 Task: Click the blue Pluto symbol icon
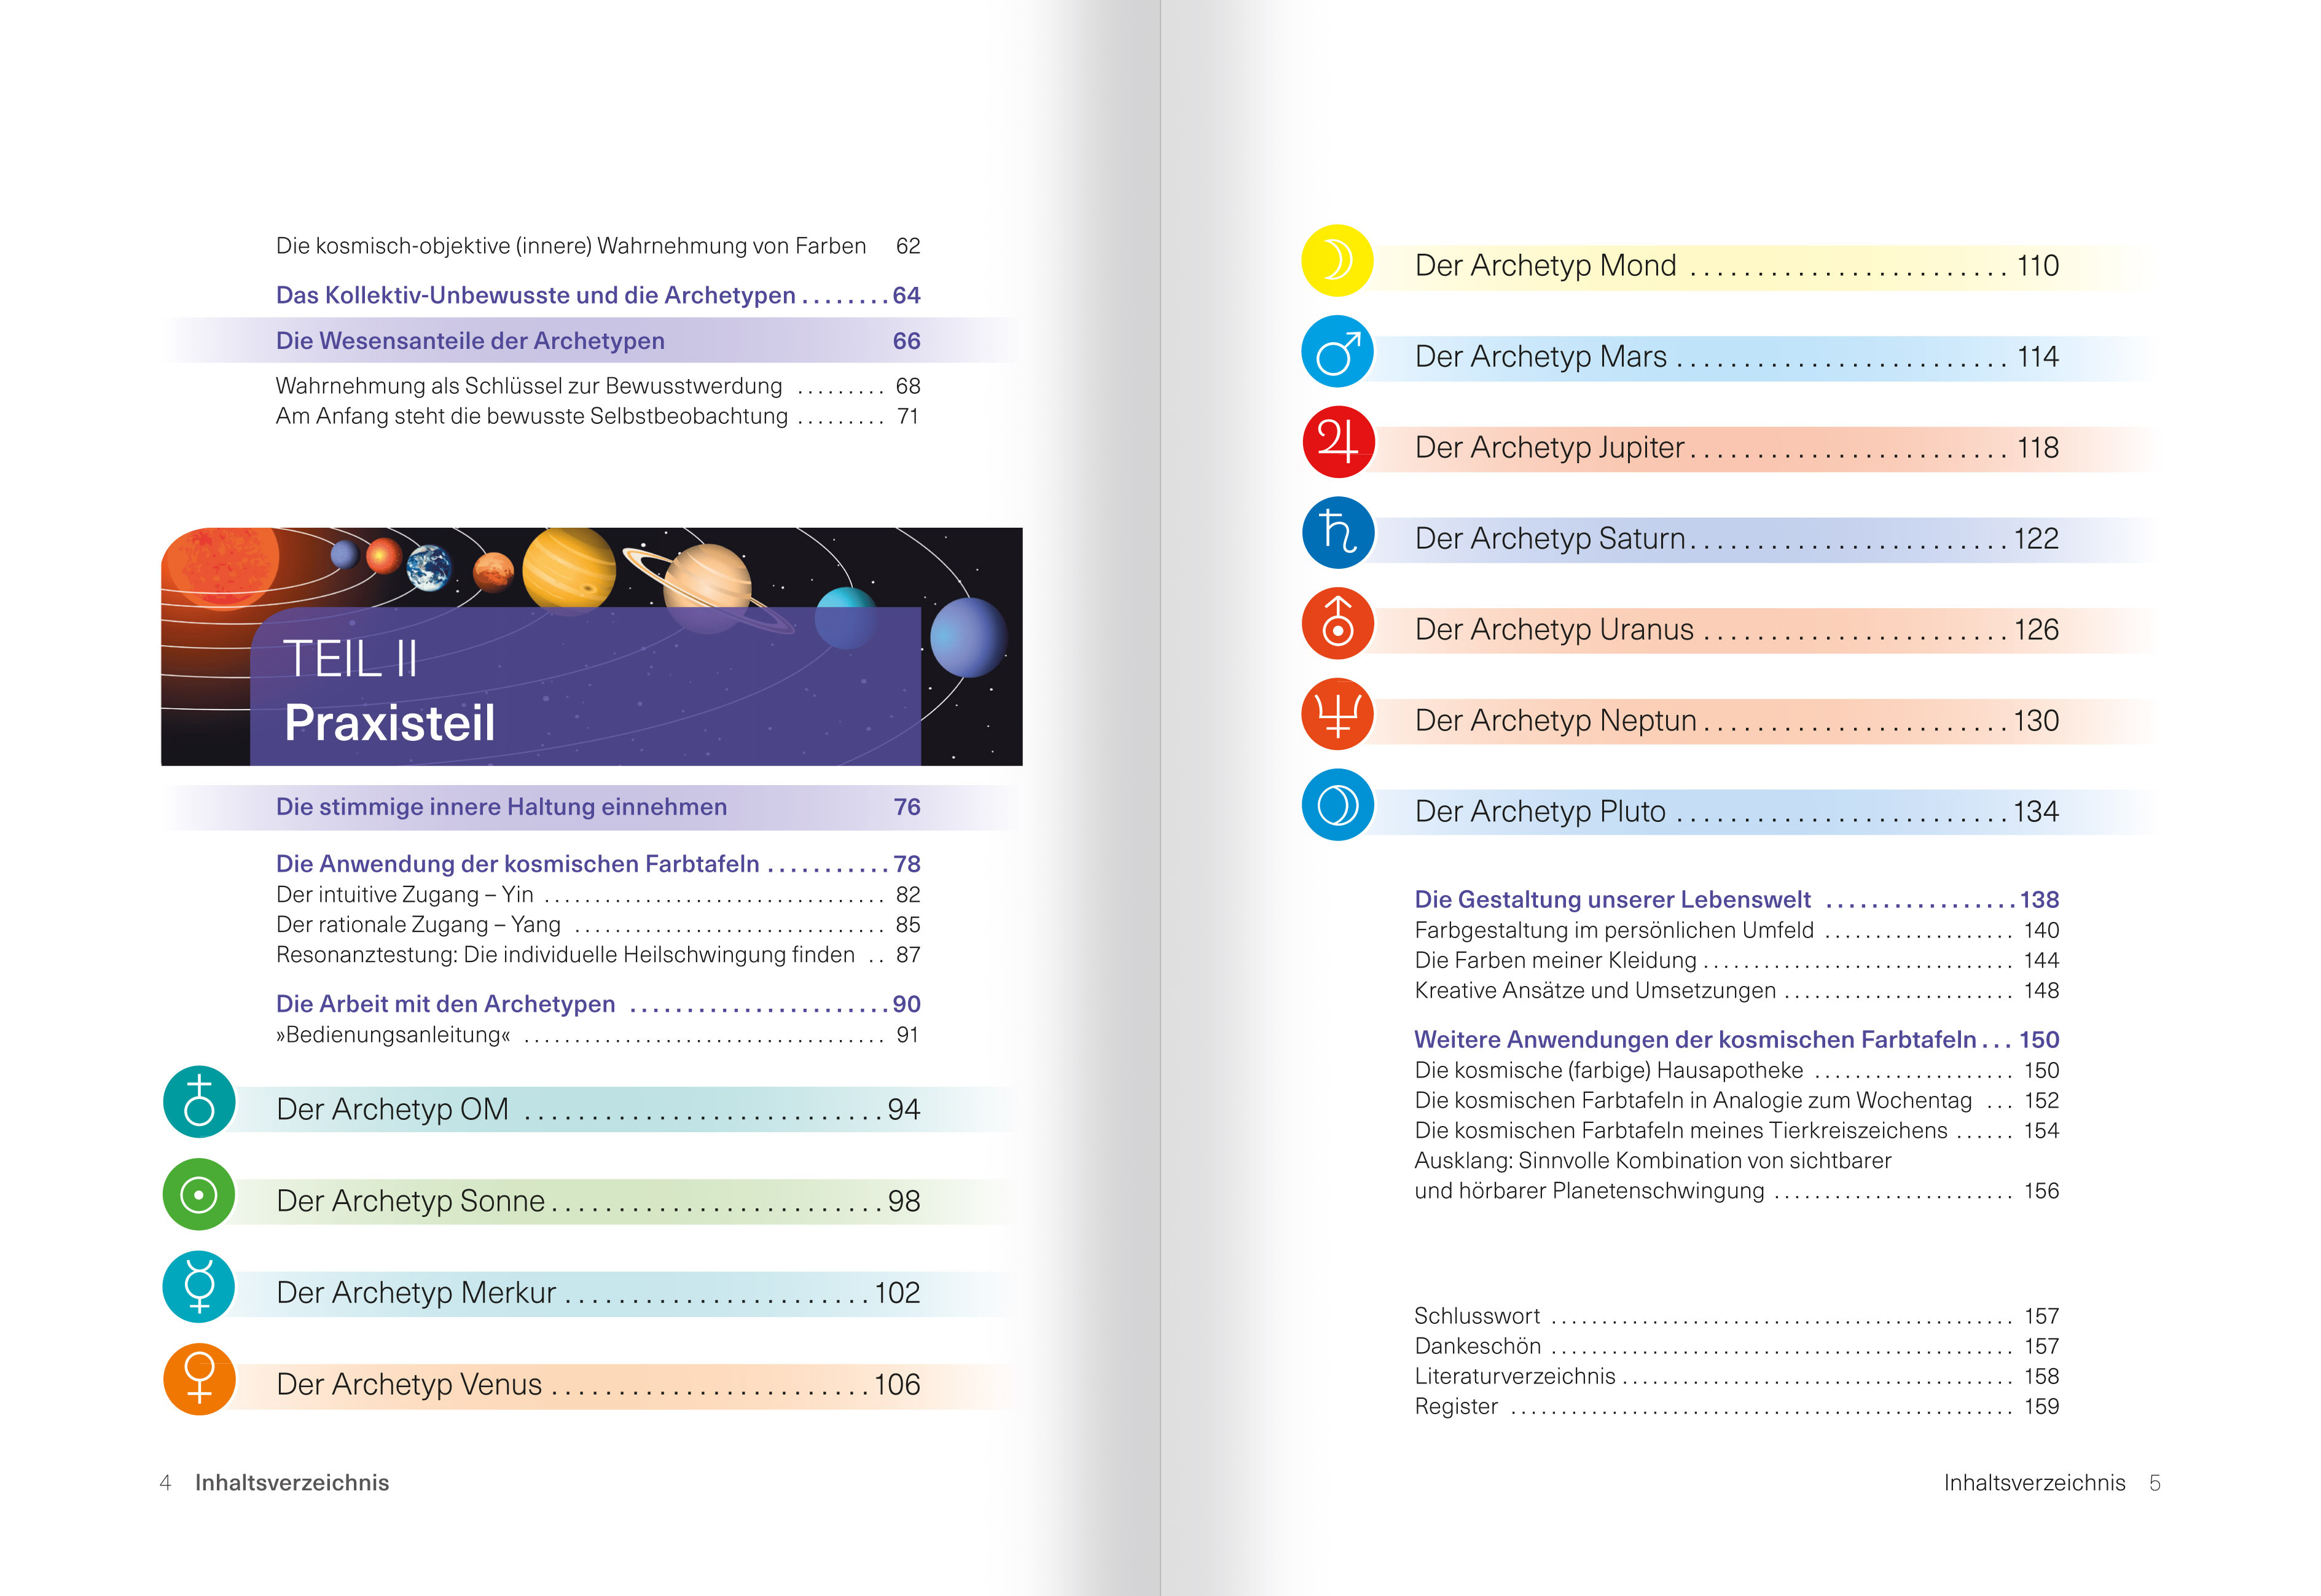[1337, 805]
